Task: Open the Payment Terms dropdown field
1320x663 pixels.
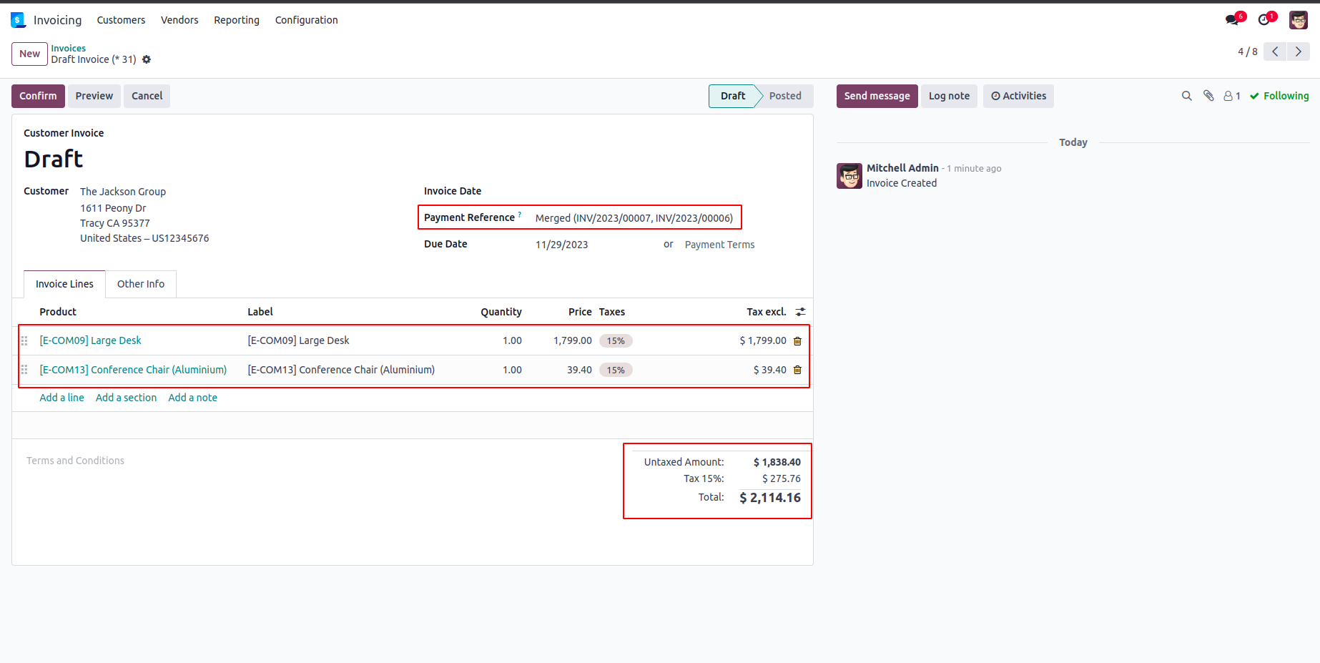Action: click(719, 245)
